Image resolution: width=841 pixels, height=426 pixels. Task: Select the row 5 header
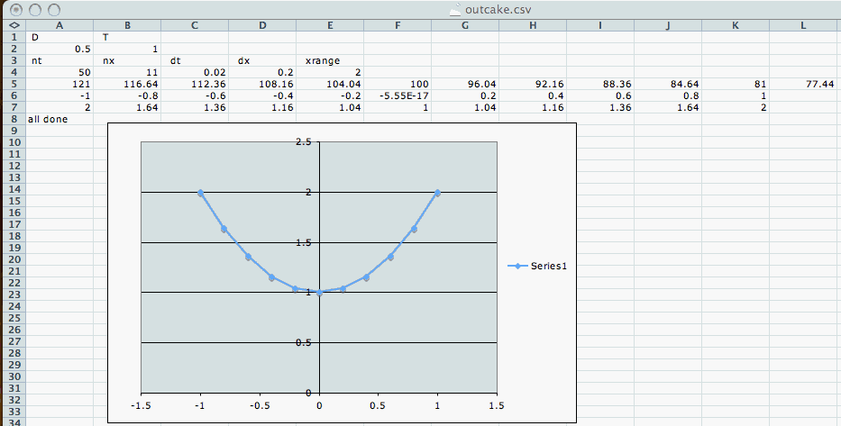tap(13, 84)
